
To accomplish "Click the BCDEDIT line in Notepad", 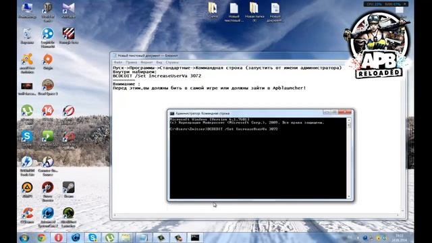I will click(157, 76).
